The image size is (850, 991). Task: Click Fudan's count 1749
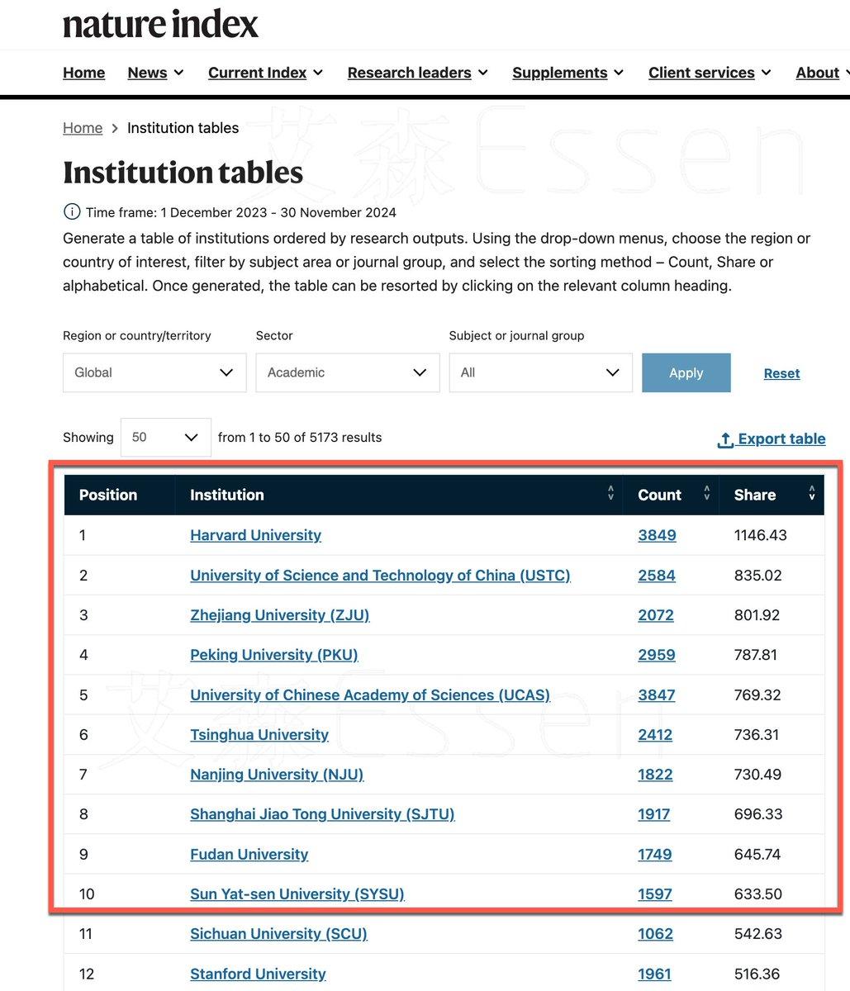pyautogui.click(x=655, y=854)
